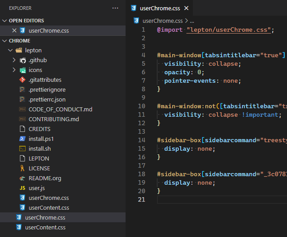Click the "pointer-events: none;" line
287x237 pixels.
pos(203,80)
